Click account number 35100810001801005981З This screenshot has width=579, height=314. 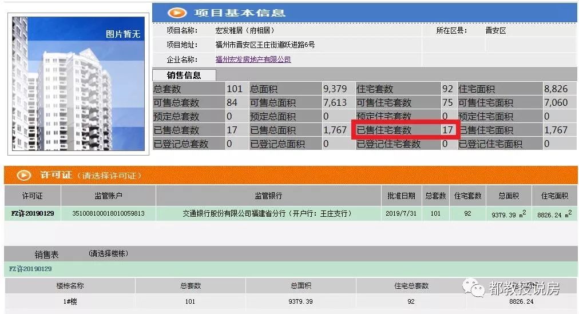click(x=108, y=213)
